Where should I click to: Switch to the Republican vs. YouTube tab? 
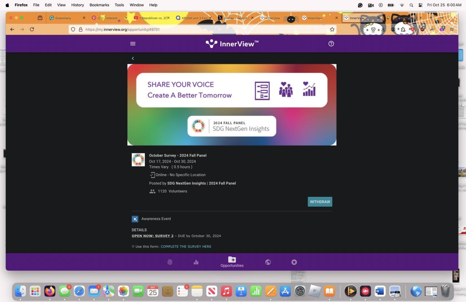click(151, 18)
